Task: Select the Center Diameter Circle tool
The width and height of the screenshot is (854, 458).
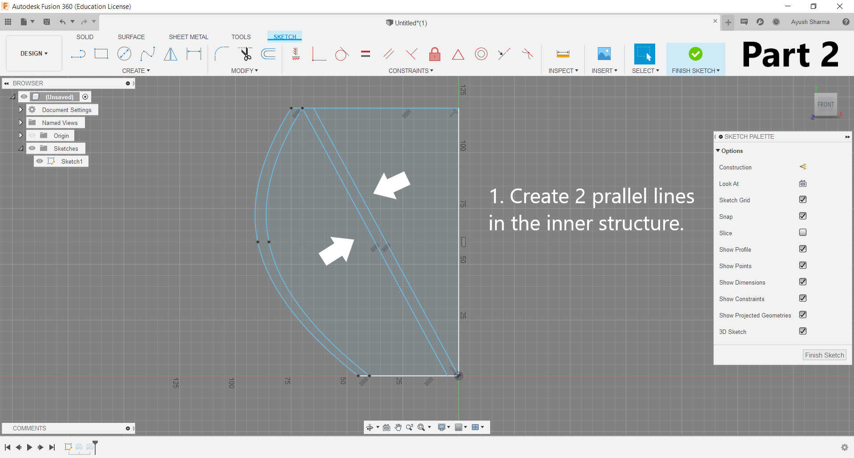Action: pos(124,54)
